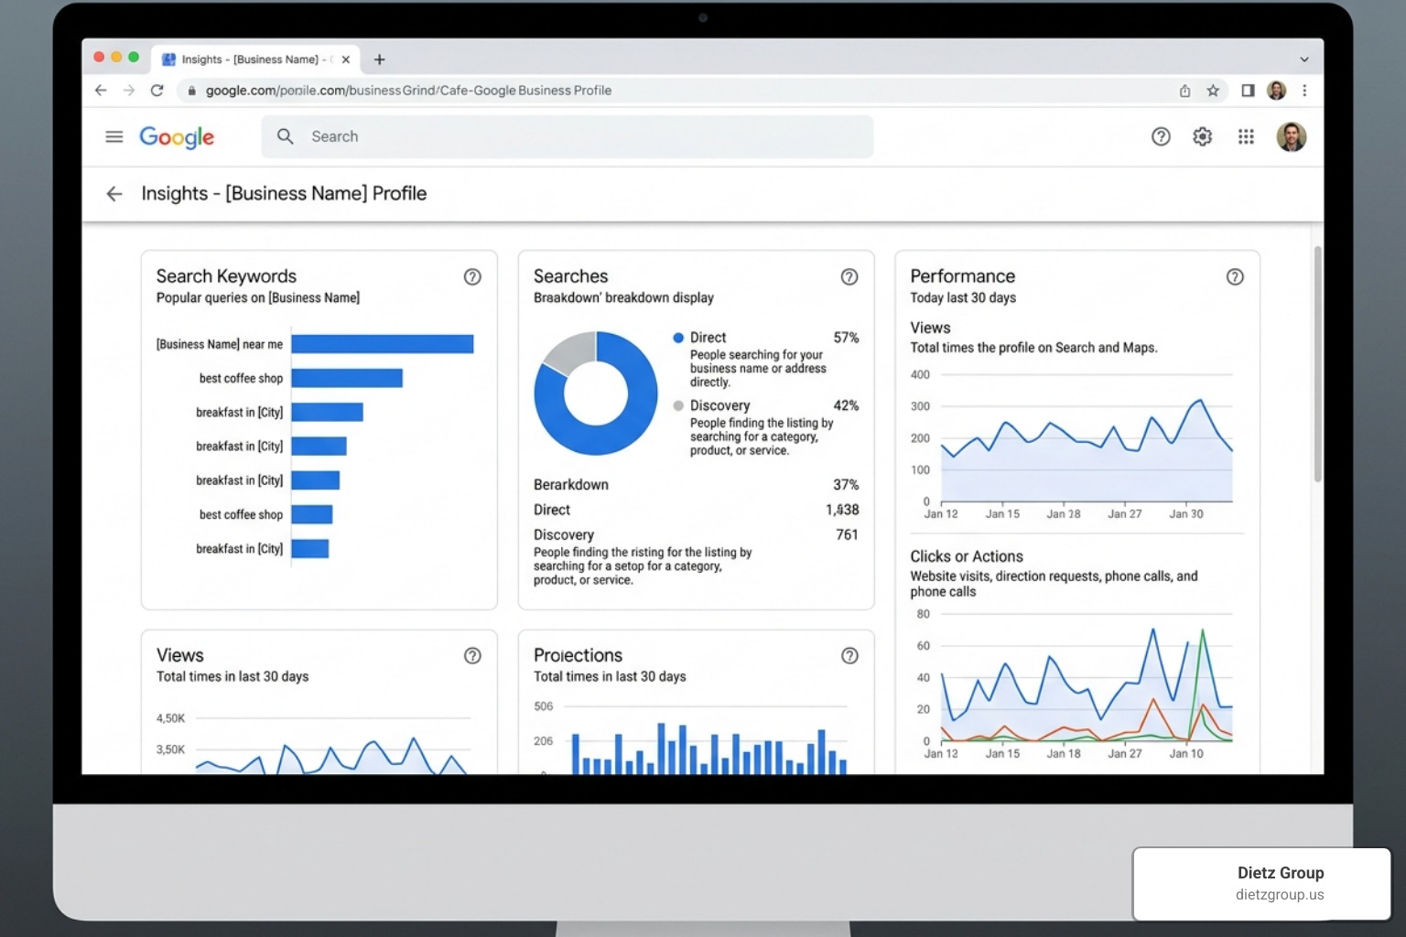Reload the page with refresh icon

[x=157, y=91]
